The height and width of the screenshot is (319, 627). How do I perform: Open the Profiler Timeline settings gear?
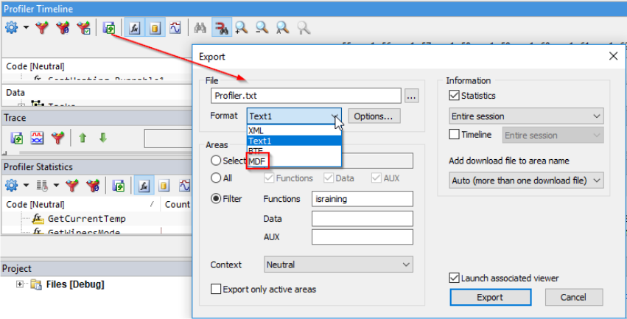pyautogui.click(x=11, y=28)
